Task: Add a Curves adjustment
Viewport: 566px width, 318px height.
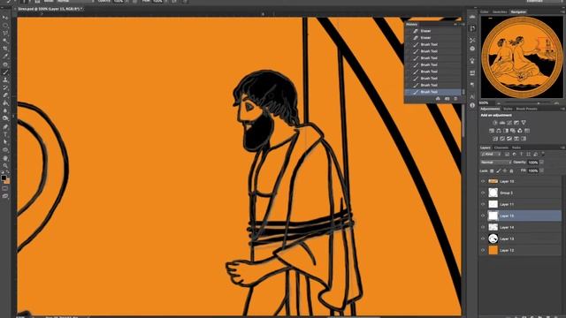Action: click(509, 123)
